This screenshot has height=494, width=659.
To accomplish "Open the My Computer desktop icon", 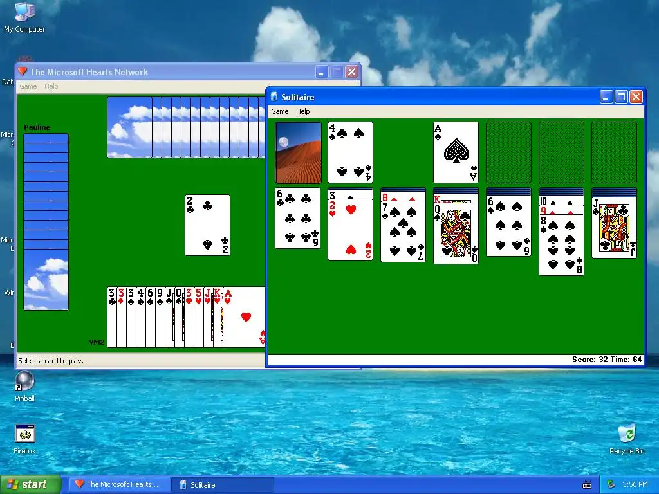I will coord(24,17).
